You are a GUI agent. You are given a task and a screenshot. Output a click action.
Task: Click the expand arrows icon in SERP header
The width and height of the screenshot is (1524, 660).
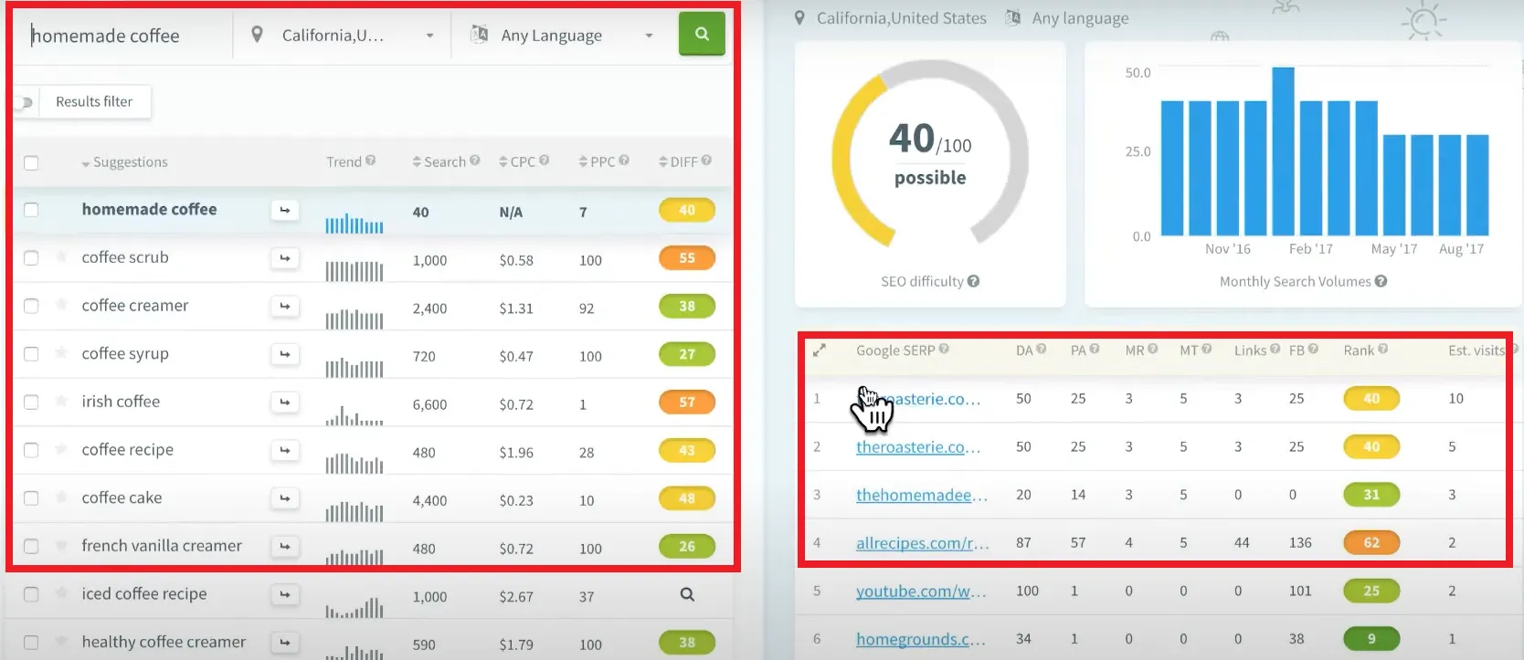click(820, 351)
